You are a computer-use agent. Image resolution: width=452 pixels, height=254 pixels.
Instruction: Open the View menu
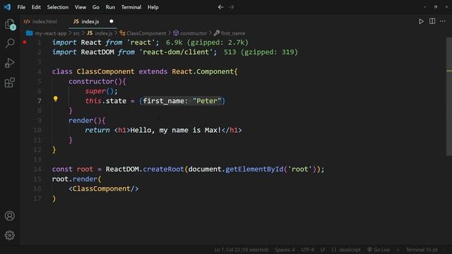click(81, 7)
